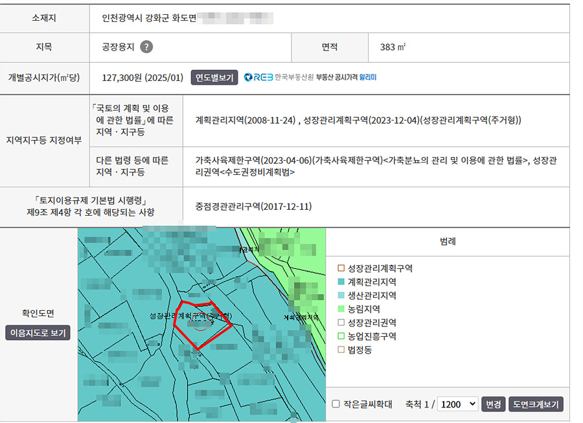Click the 도면크게보기 button

(536, 404)
